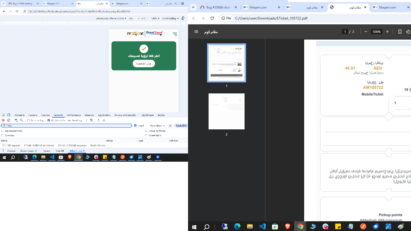Toggle device toolbar in DevTools
This screenshot has height=231, width=411.
(9, 115)
